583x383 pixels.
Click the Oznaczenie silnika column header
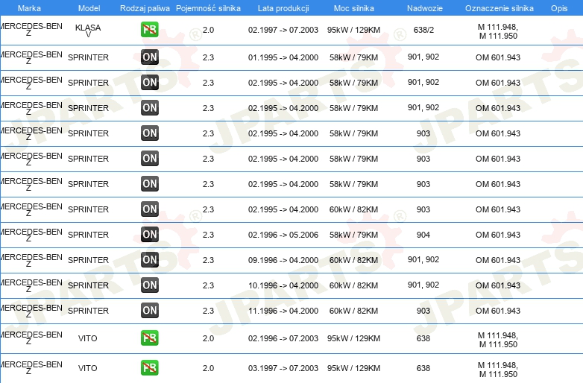point(500,8)
